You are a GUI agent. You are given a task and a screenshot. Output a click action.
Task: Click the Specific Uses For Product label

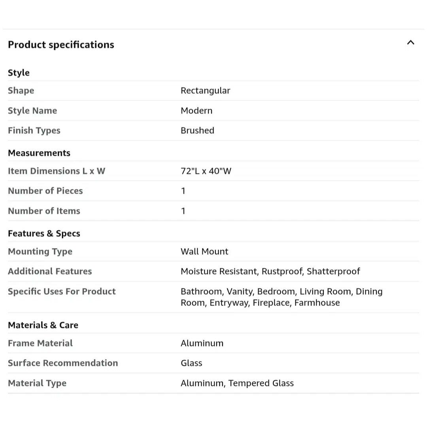62,291
